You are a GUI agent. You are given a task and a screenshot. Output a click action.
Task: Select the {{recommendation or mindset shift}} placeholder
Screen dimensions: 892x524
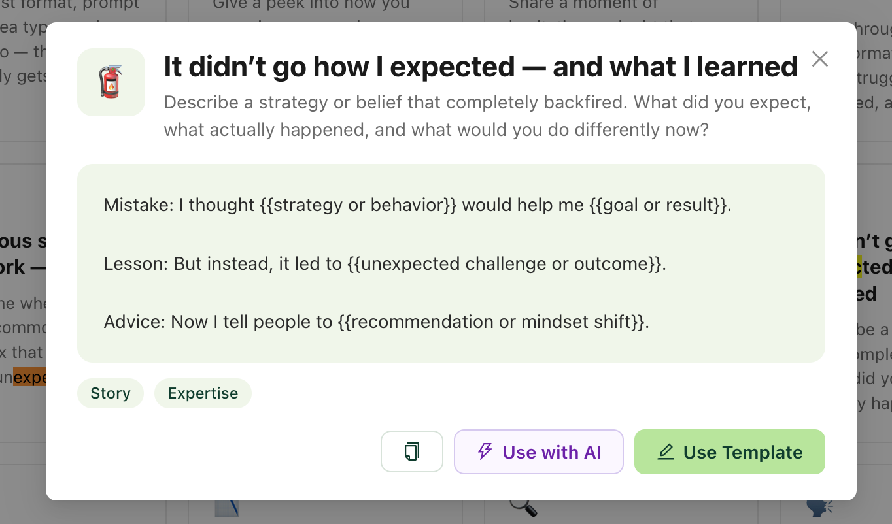click(491, 322)
